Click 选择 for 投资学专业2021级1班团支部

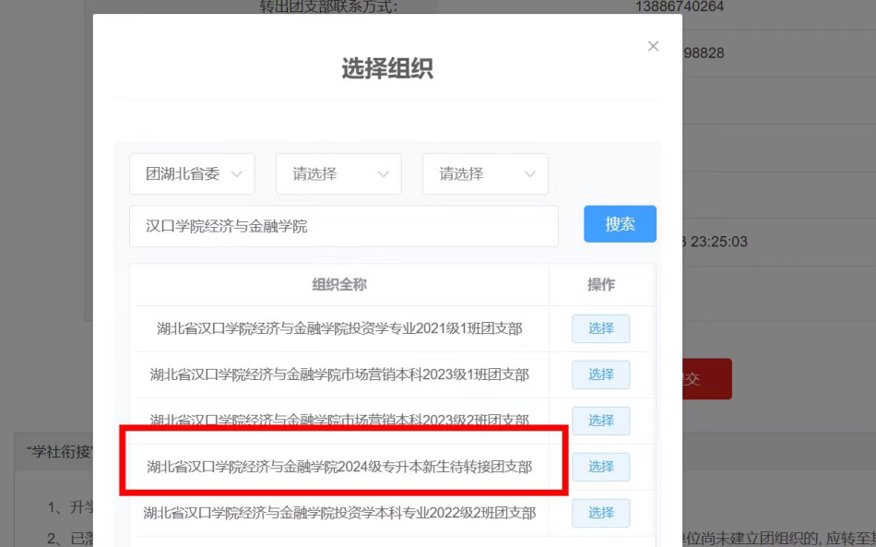(600, 328)
